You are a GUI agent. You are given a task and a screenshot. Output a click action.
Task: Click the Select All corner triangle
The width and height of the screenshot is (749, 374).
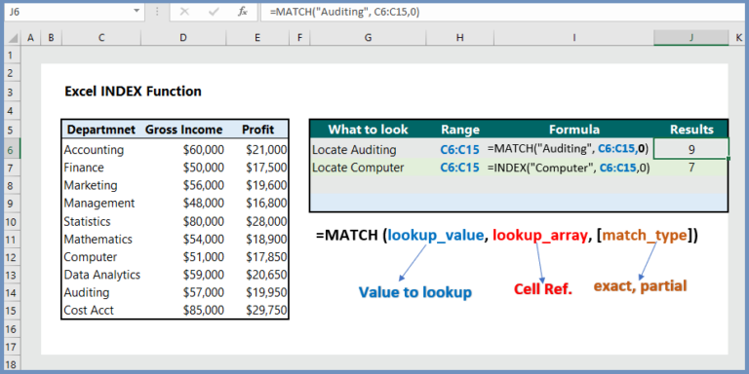tap(14, 38)
